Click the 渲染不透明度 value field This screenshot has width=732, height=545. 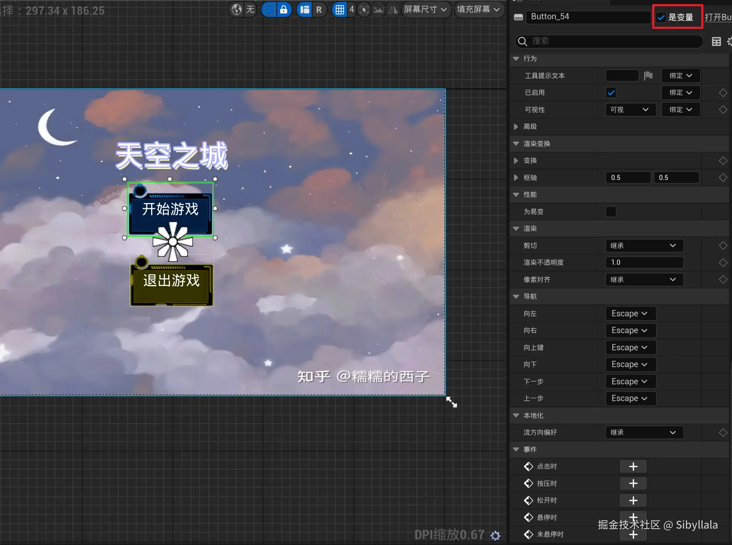[644, 262]
